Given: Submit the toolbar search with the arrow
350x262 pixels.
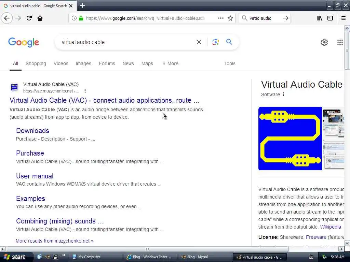Looking at the screenshot, I should [285, 18].
